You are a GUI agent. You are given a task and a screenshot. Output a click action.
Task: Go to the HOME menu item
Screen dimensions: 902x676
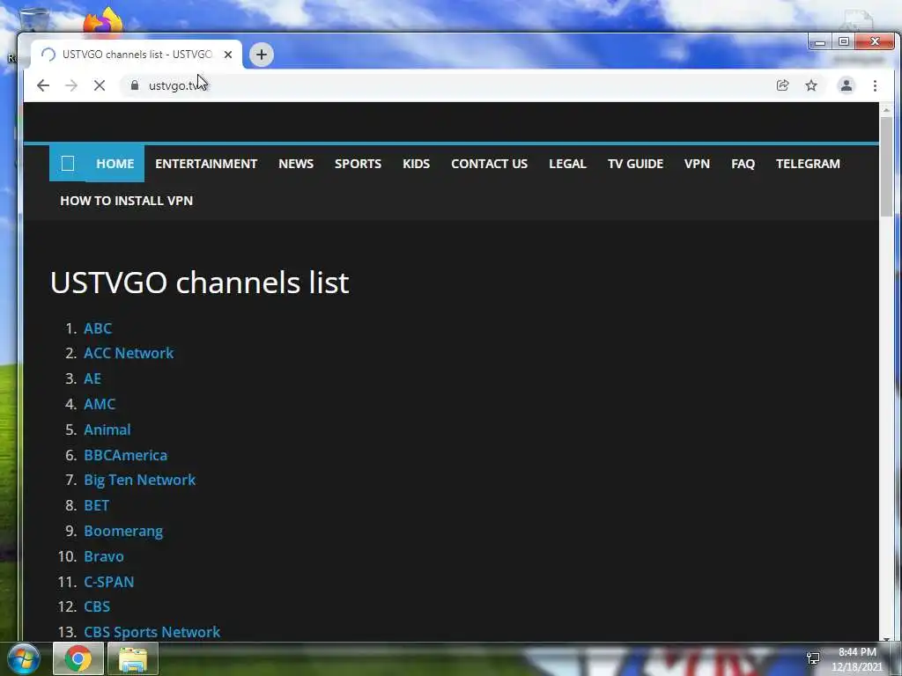(x=115, y=163)
